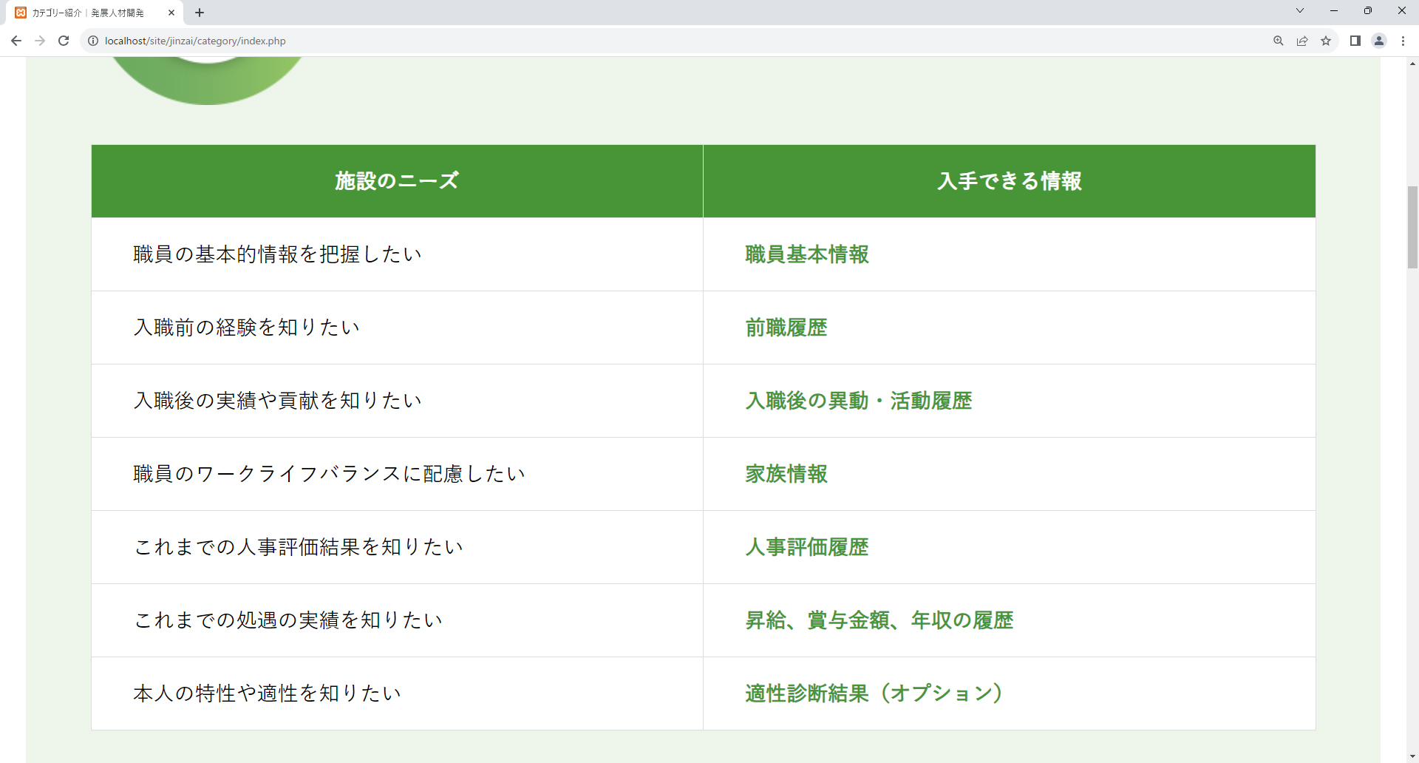This screenshot has width=1419, height=763.
Task: Reload the current page
Action: click(x=64, y=41)
